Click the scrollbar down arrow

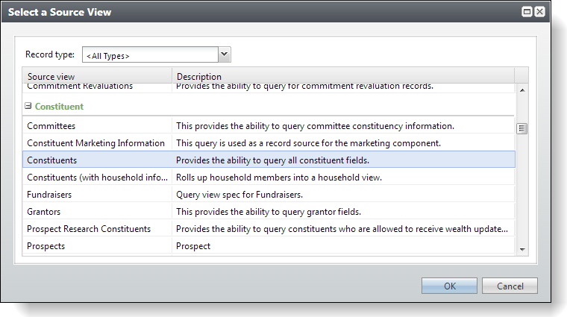click(522, 249)
